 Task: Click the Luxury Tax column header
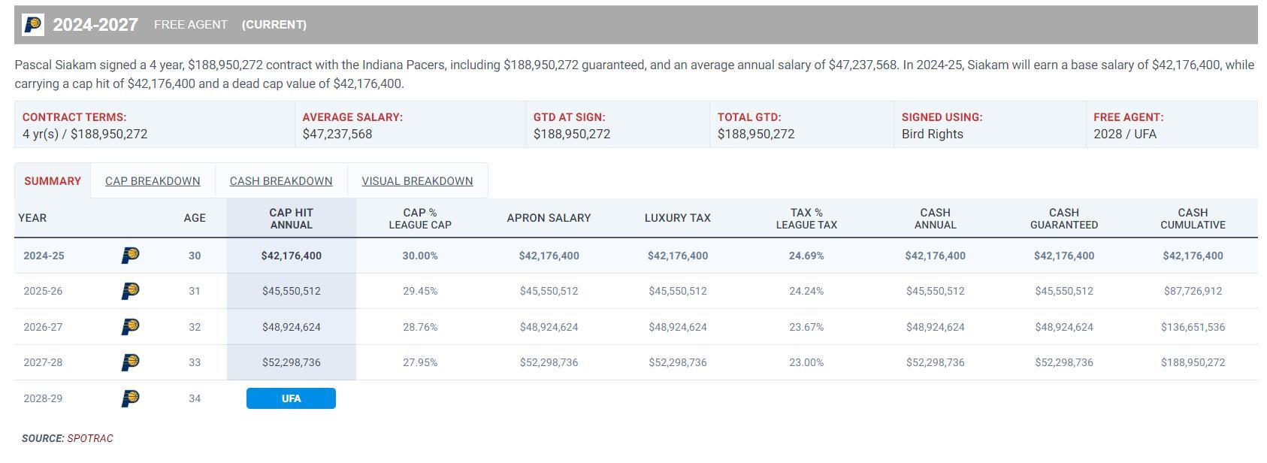click(677, 218)
